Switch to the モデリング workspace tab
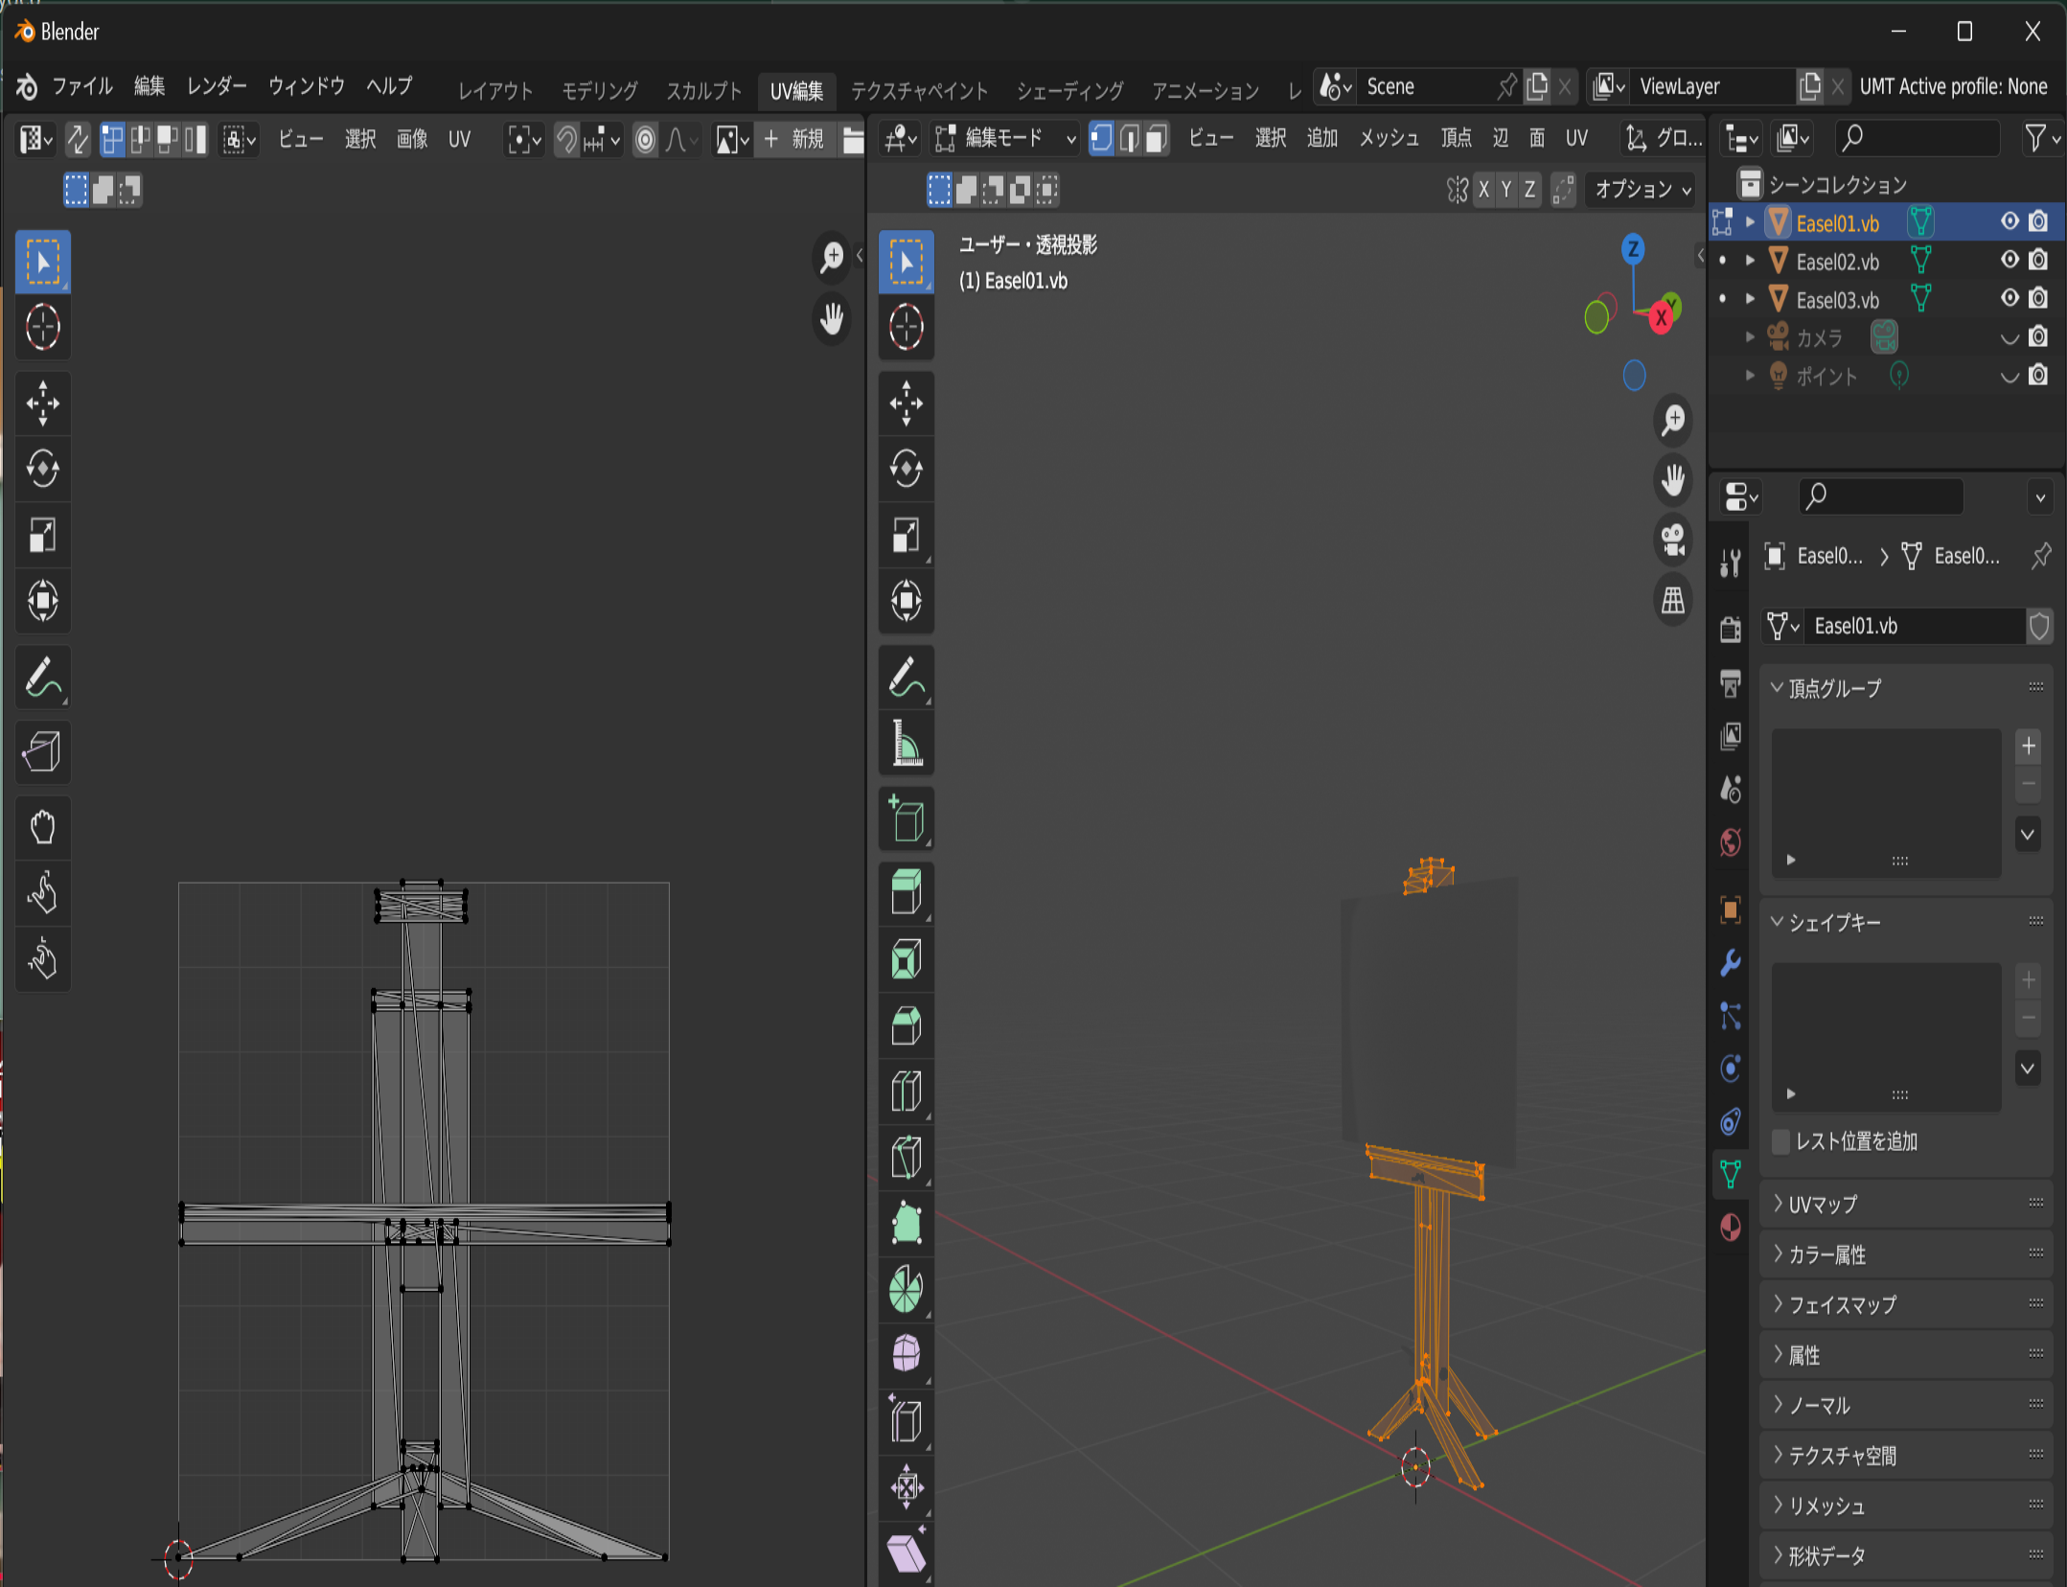The width and height of the screenshot is (2067, 1587). tap(600, 90)
